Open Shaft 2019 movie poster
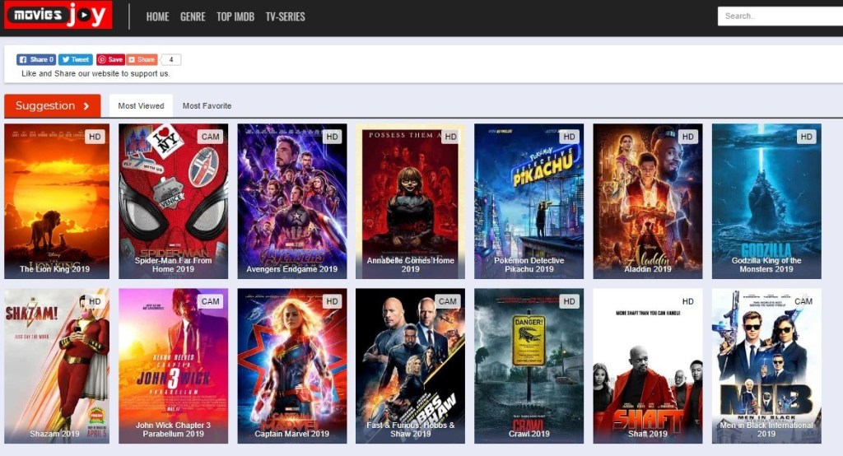This screenshot has height=456, width=843. coord(647,365)
